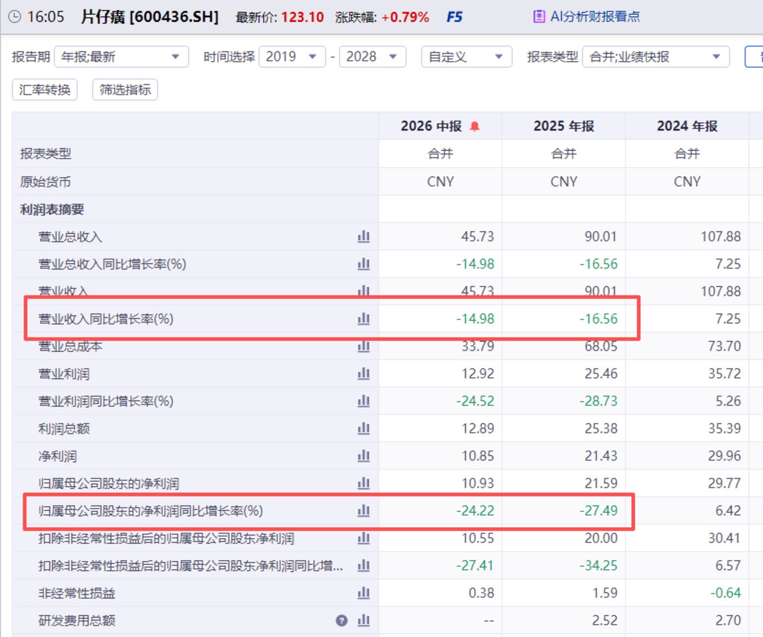763x637 pixels.
Task: Open the 自定义 dropdown
Action: point(467,57)
